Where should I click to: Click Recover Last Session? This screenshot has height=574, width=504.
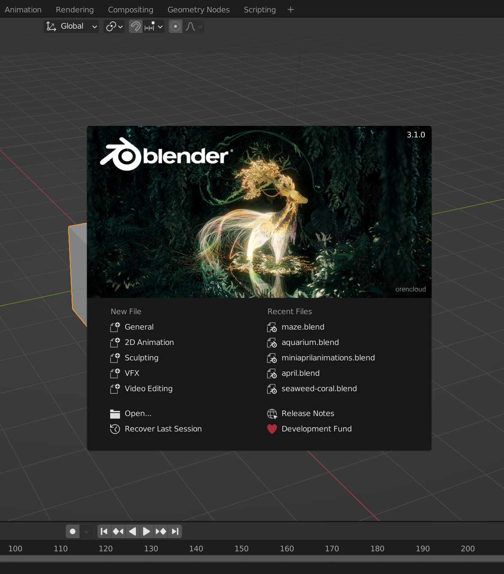[163, 429]
